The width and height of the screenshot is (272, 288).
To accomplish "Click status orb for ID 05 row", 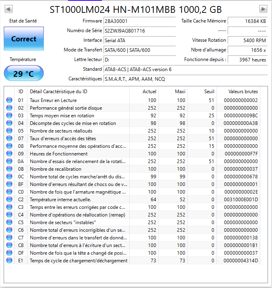I will 9,131.
